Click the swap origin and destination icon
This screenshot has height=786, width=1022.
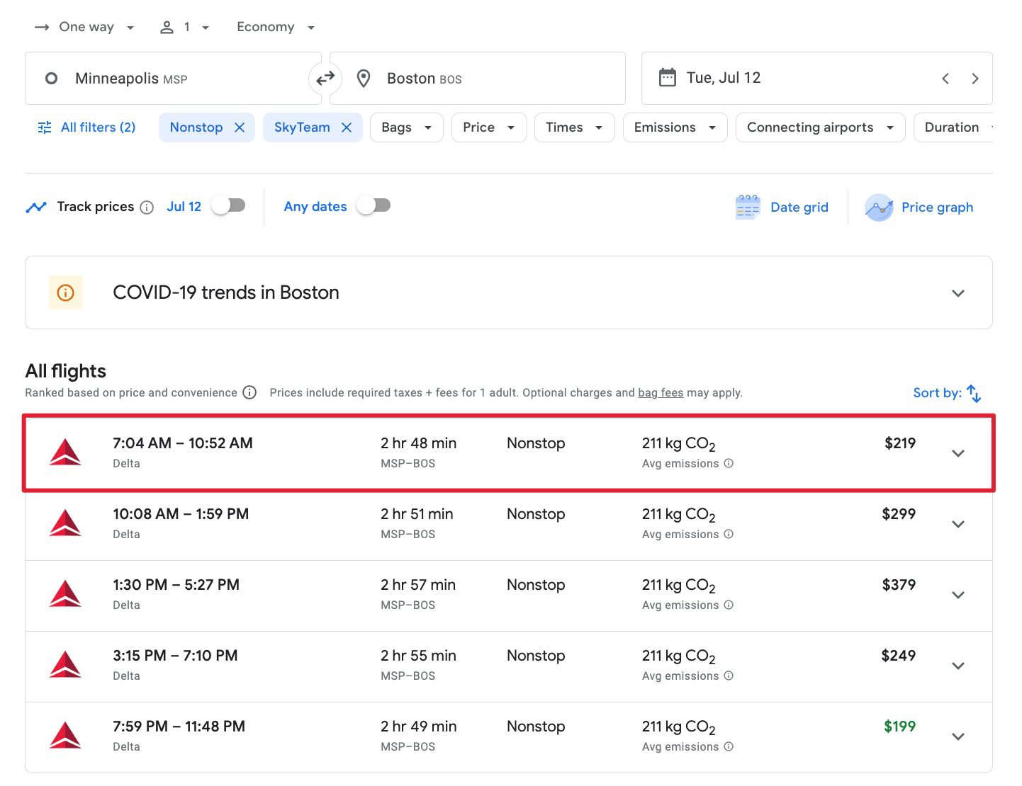pos(325,79)
